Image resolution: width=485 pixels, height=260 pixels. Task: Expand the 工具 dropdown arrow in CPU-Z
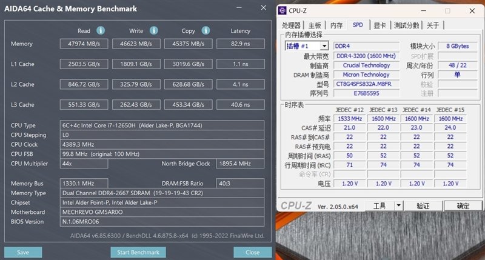(x=398, y=205)
